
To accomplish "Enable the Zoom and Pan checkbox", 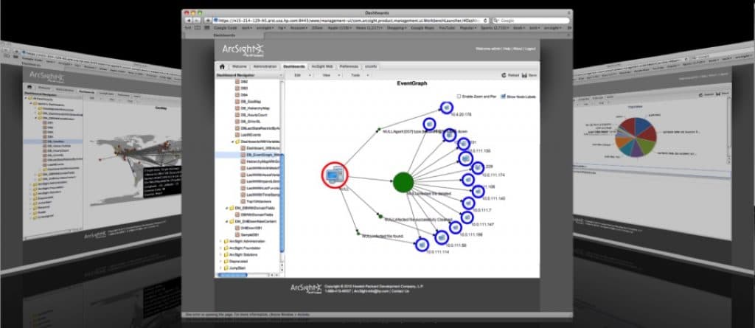I will (459, 97).
